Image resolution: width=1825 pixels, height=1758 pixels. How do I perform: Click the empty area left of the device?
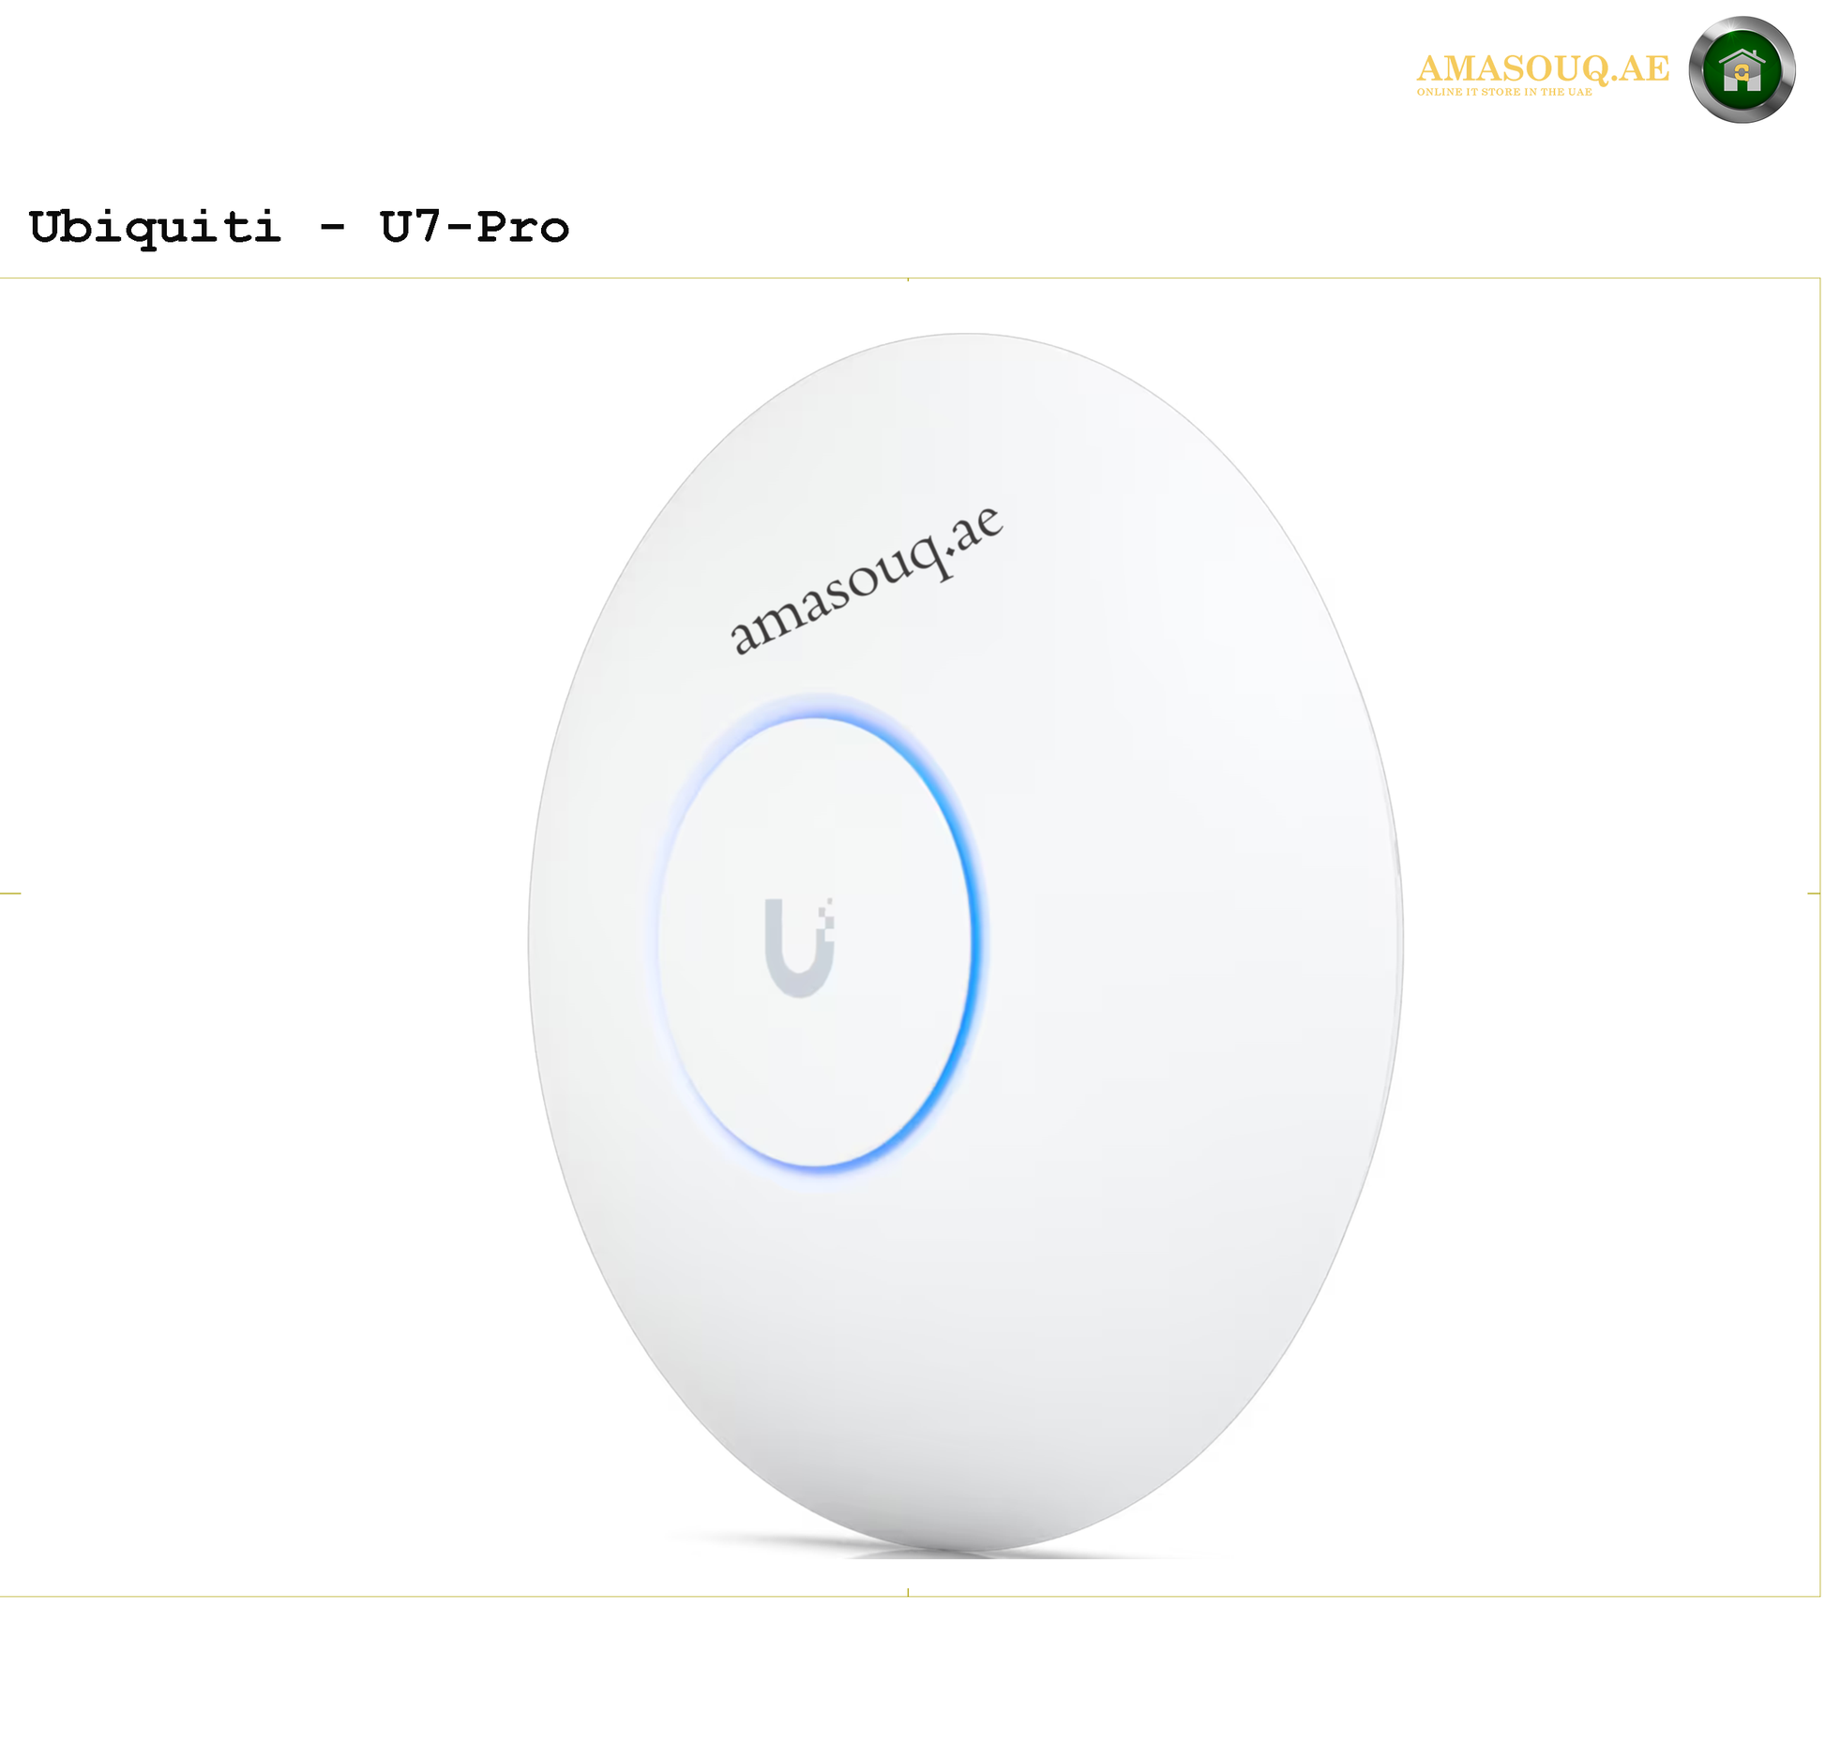263,938
